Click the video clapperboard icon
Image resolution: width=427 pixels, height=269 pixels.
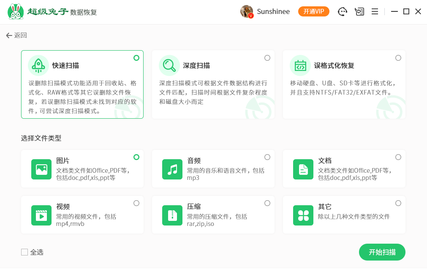click(41, 215)
